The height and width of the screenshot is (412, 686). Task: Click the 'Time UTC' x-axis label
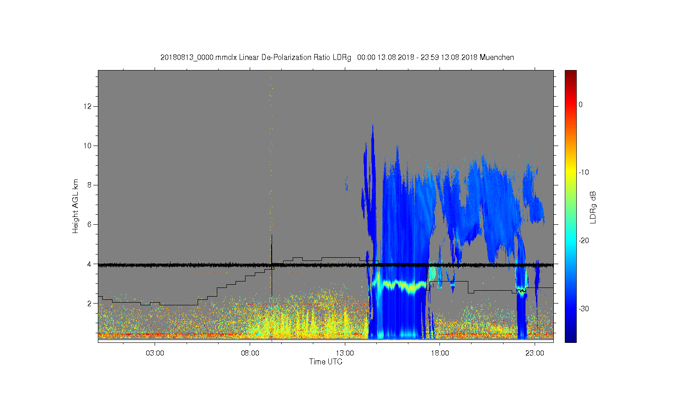[326, 362]
